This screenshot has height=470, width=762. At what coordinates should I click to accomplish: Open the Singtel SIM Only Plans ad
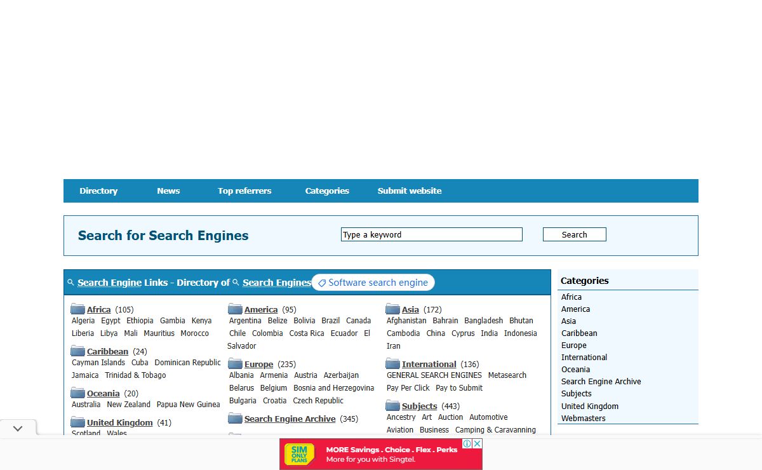point(381,454)
